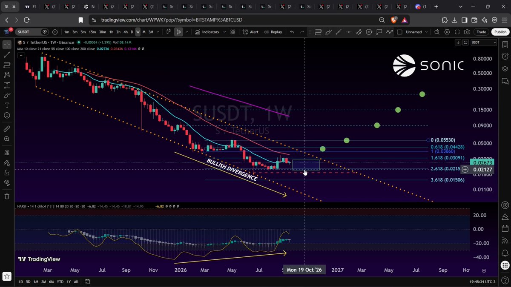Click the candles chart style icon
The image size is (511, 287).
pos(178,32)
